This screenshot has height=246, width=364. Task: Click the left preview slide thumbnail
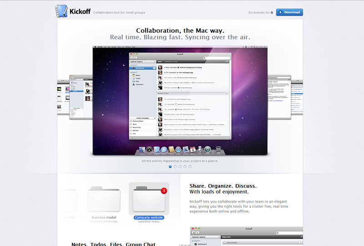[81, 97]
